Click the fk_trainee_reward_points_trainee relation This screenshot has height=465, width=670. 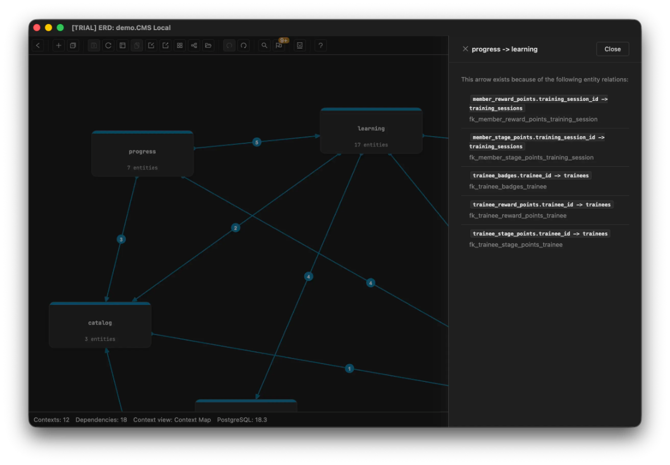pyautogui.click(x=518, y=216)
